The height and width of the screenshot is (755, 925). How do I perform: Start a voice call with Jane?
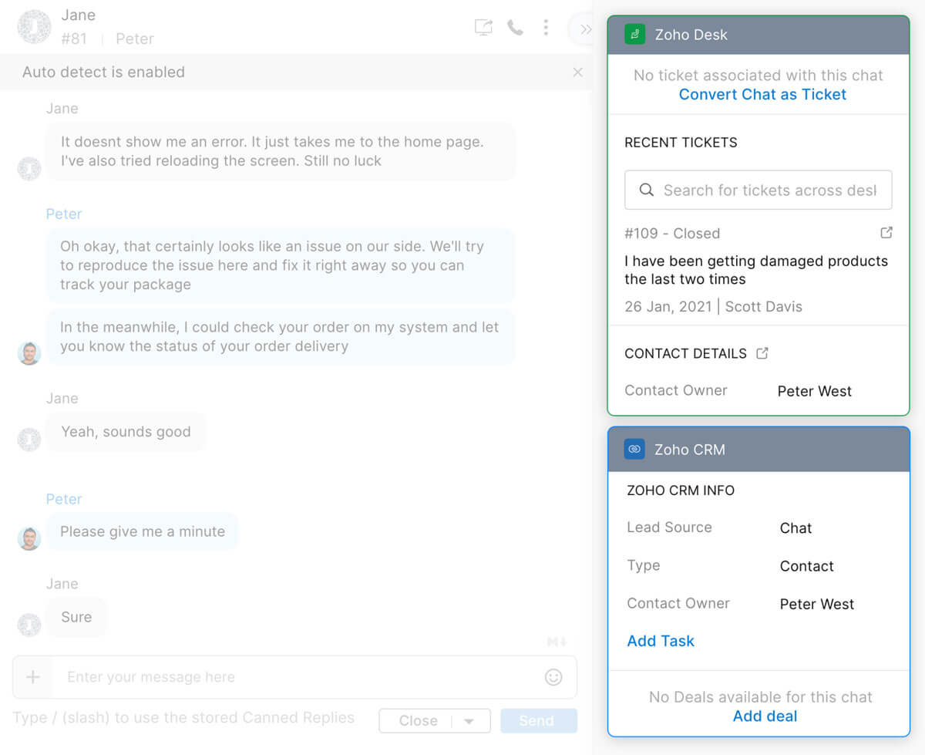point(515,28)
